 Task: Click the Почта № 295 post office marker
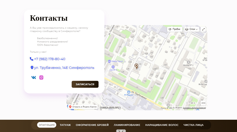click(168, 105)
